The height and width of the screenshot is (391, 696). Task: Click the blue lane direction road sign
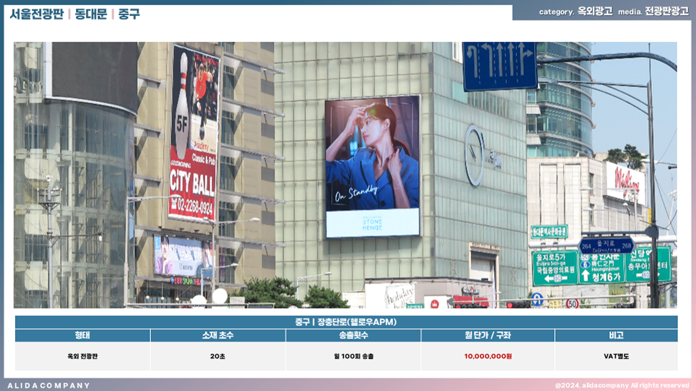(x=499, y=66)
